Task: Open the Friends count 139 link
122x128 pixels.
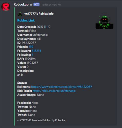Action: click(31, 47)
